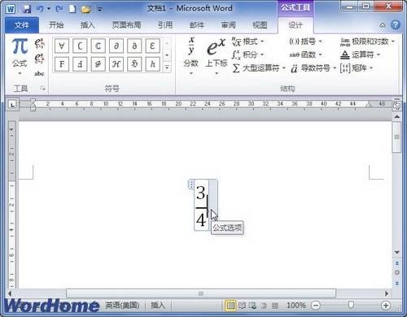Open 导数符号 accent dropdown
This screenshot has height=317, width=407.
click(x=313, y=68)
